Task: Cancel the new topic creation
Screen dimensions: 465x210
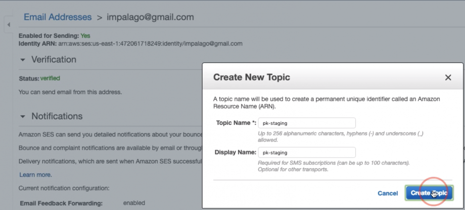Action: click(388, 193)
